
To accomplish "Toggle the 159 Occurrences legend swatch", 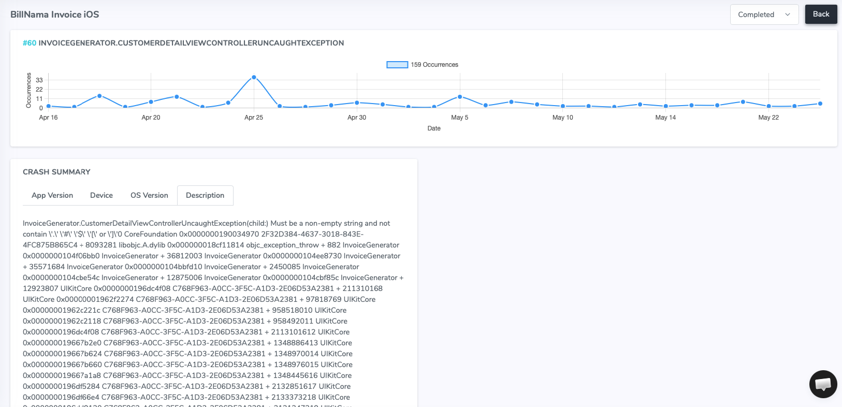I will (x=397, y=65).
